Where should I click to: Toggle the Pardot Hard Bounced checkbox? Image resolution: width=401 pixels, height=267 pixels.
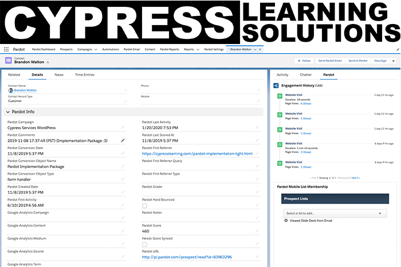click(144, 206)
